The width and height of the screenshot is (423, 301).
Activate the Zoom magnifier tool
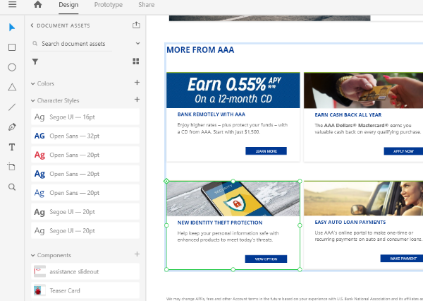click(12, 187)
